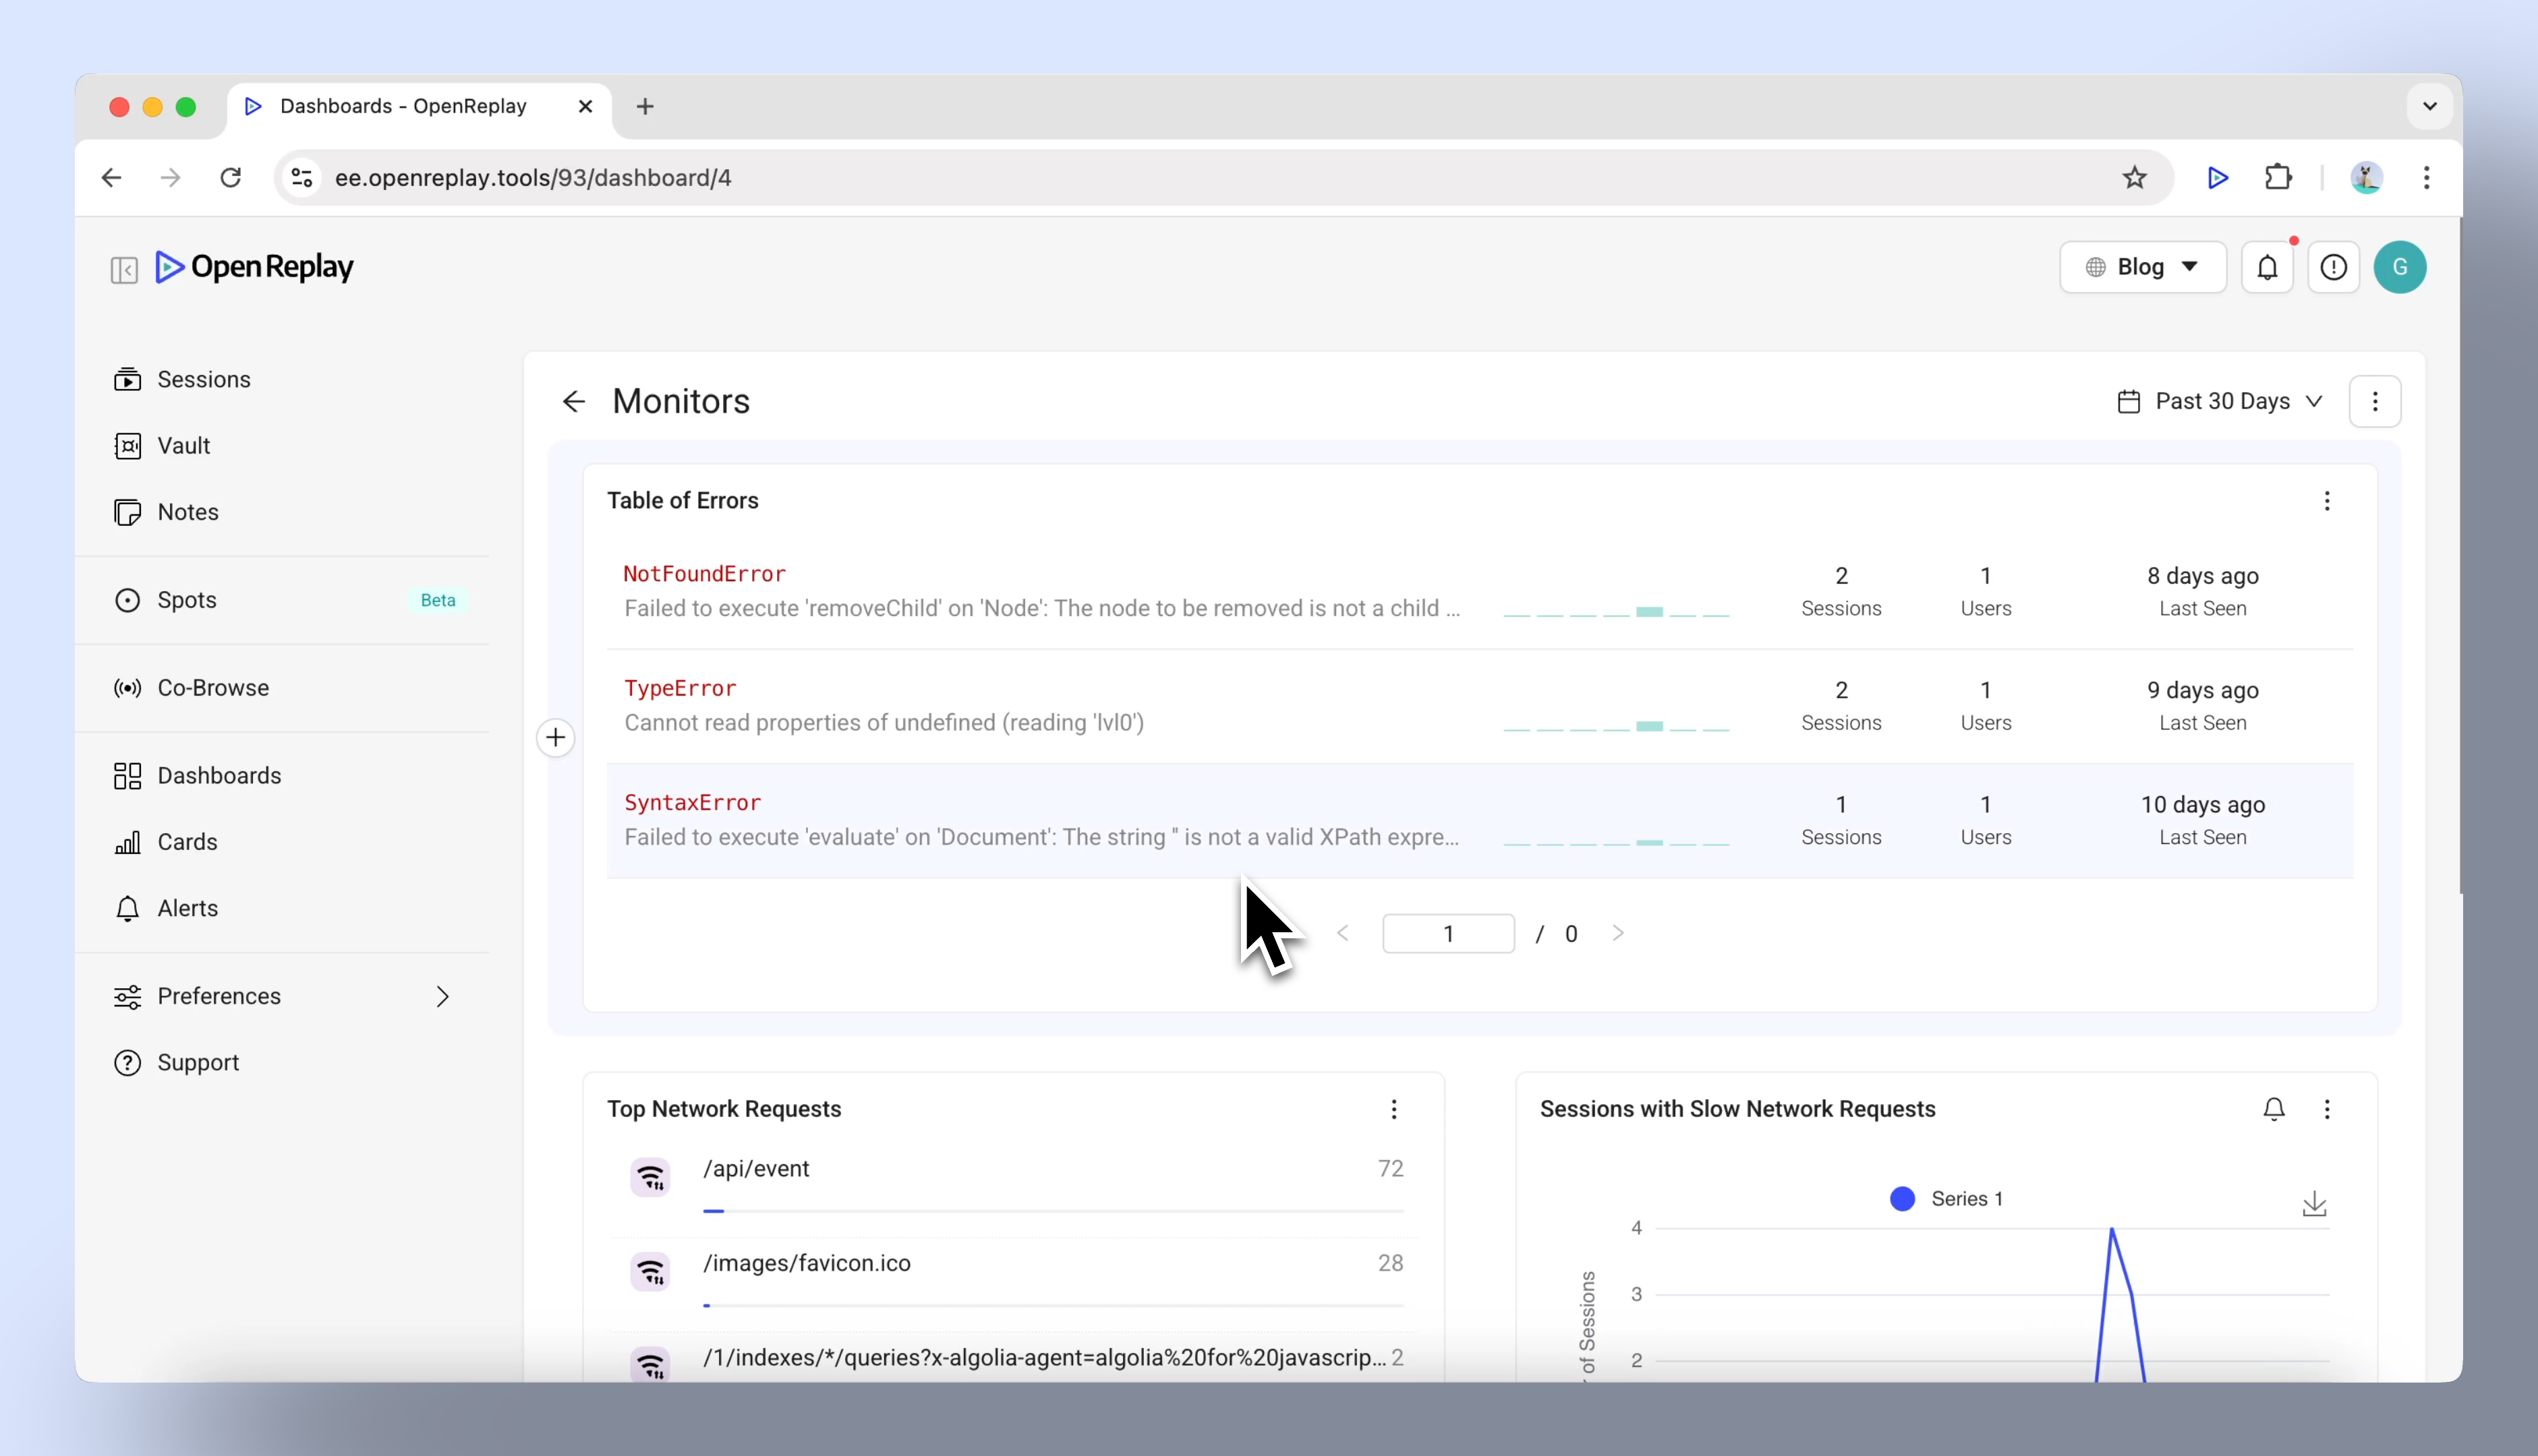
Task: Click browser forward button
Action: (x=171, y=178)
